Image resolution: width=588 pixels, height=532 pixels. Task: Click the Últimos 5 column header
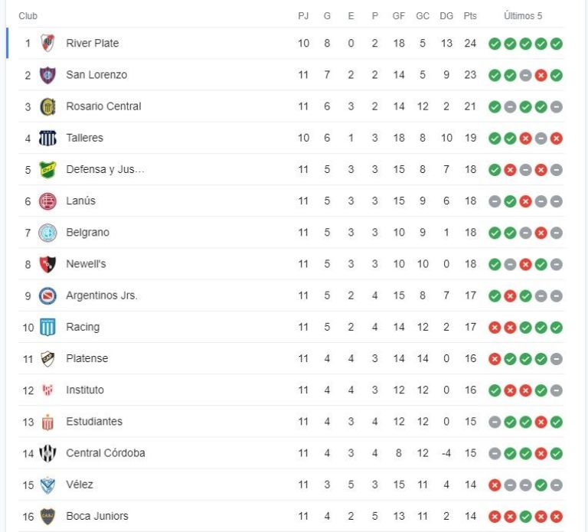523,16
